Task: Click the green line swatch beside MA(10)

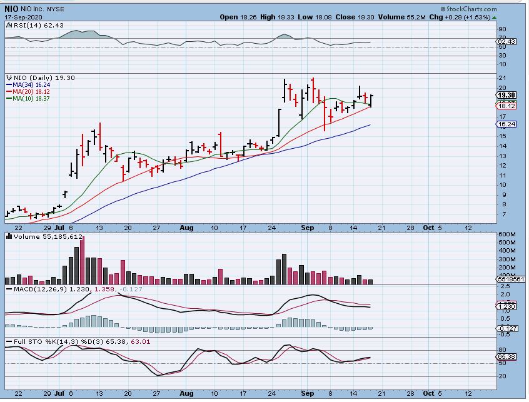Action: point(9,99)
